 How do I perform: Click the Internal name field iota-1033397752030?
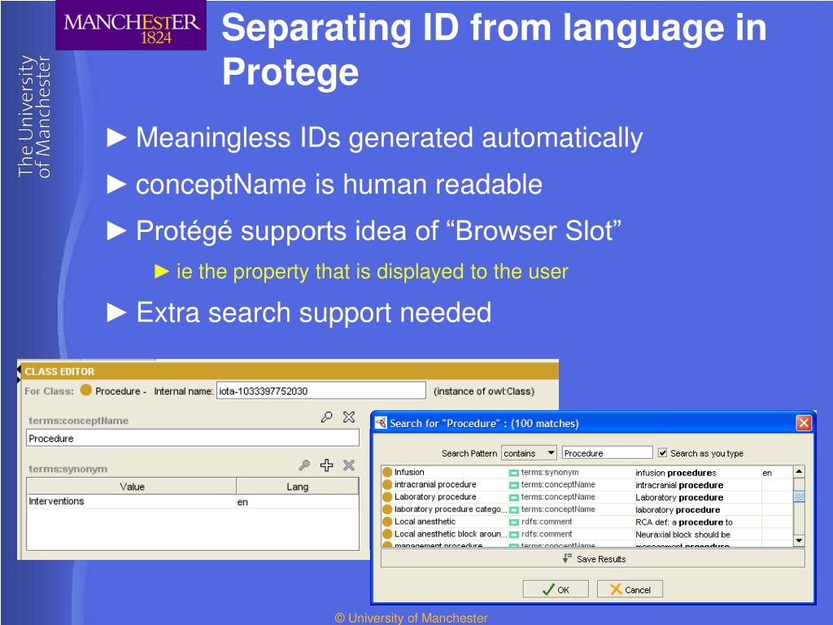[321, 391]
